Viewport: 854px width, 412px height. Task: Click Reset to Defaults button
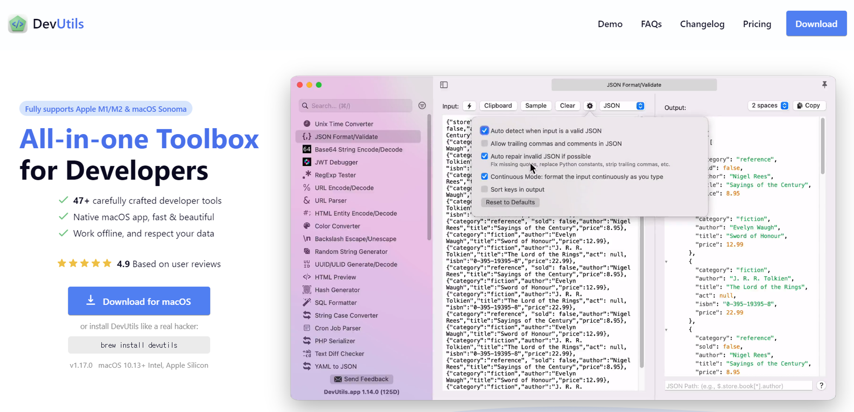(510, 202)
